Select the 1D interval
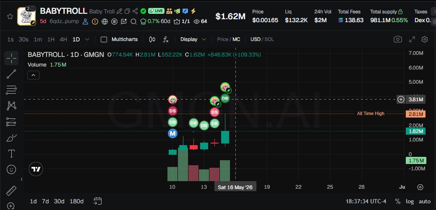436x210 pixels. (x=76, y=39)
